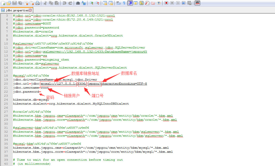Open Find with the binoculars icon

[78, 3]
